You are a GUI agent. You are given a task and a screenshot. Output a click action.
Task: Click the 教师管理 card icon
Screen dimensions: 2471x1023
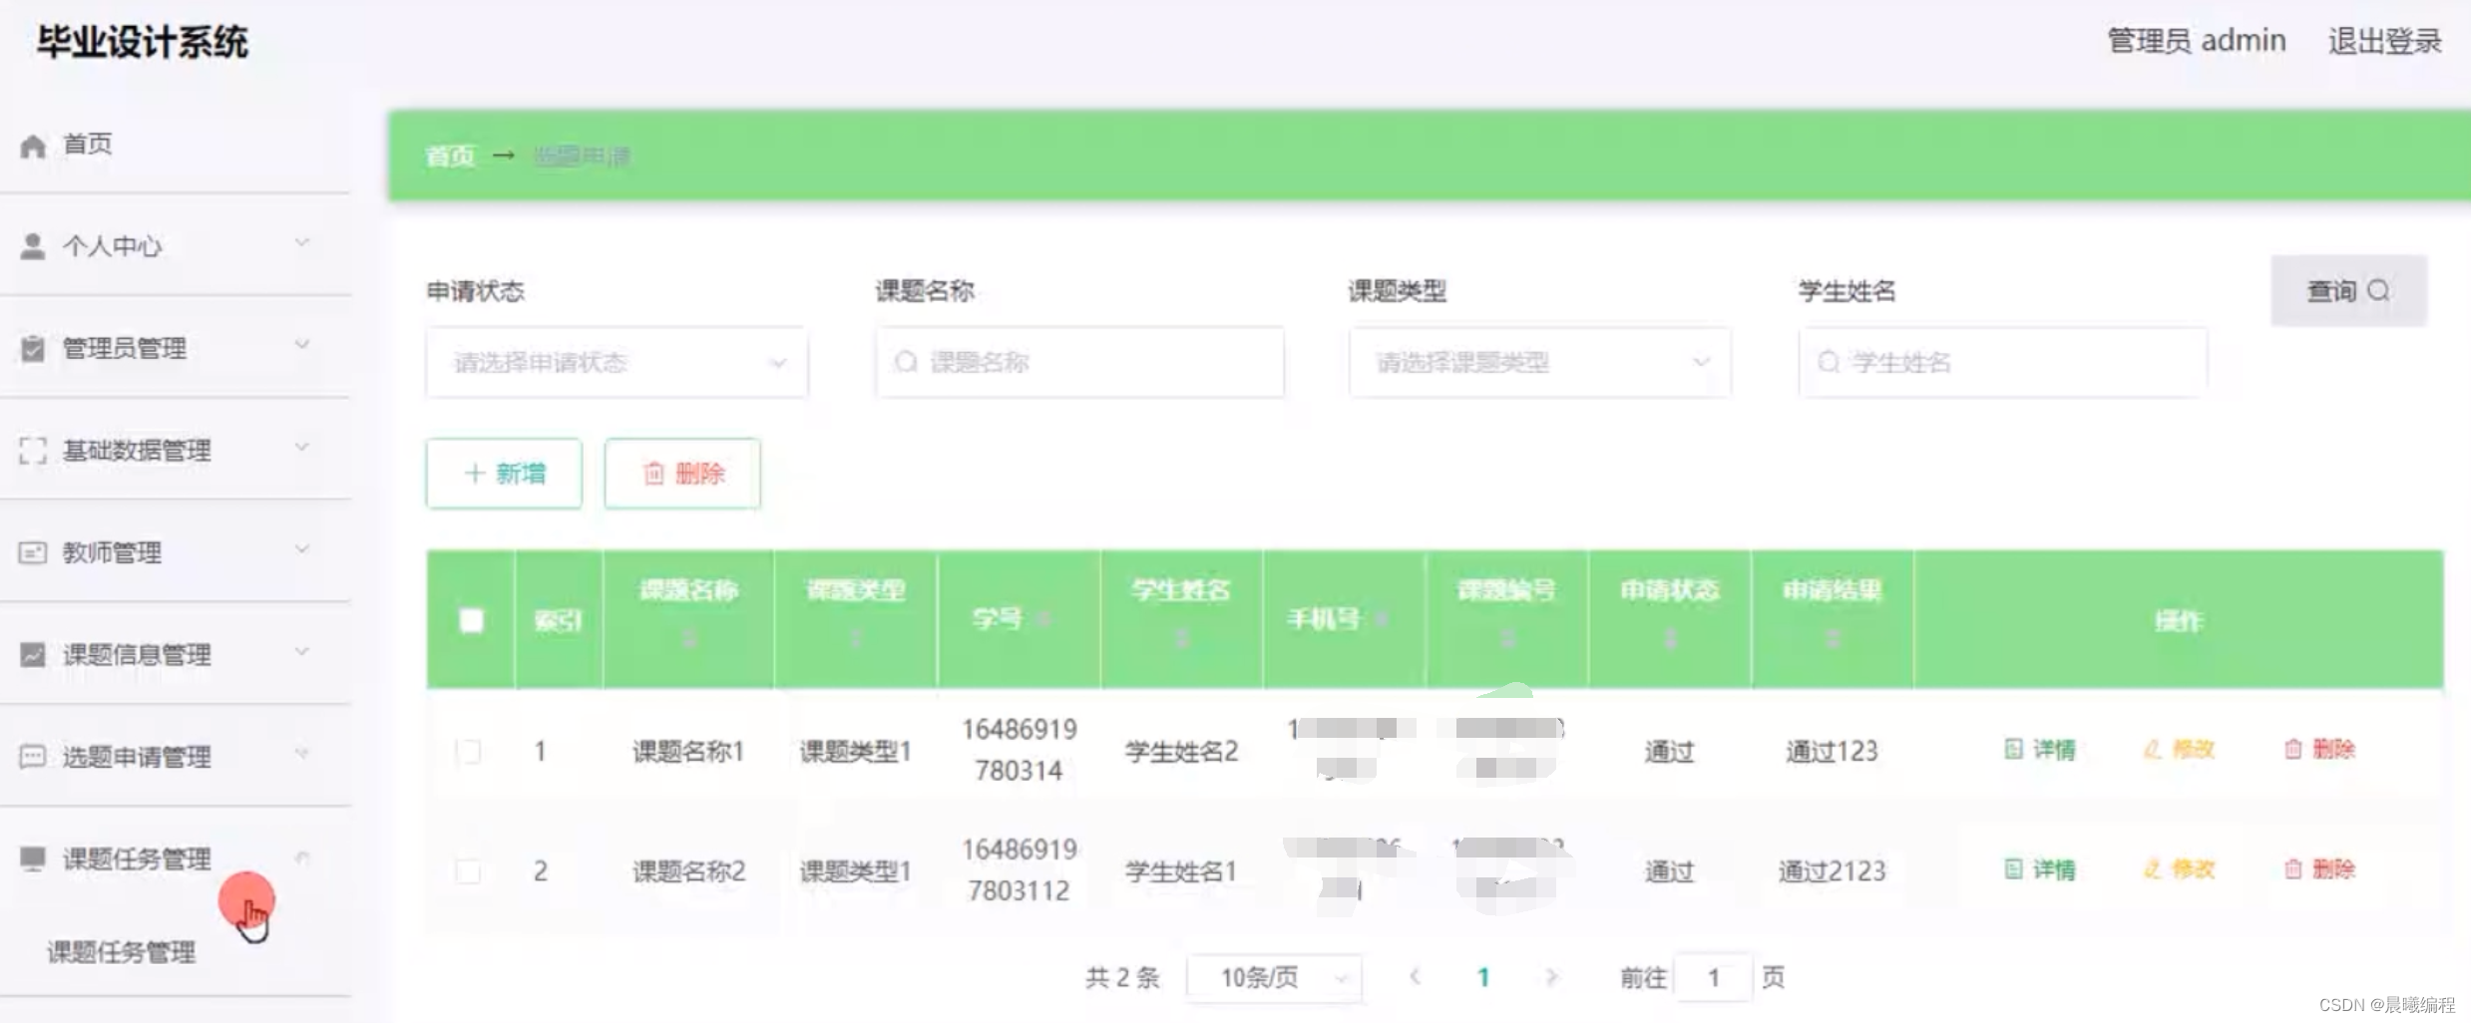point(33,552)
